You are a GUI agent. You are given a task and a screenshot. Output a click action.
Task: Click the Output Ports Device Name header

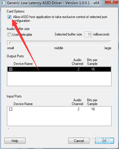click(x=23, y=64)
